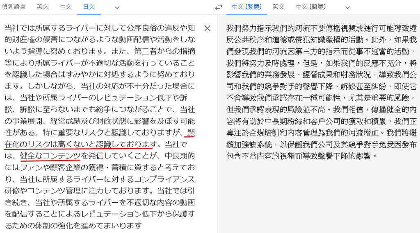Select 中文 as source language

[66, 7]
